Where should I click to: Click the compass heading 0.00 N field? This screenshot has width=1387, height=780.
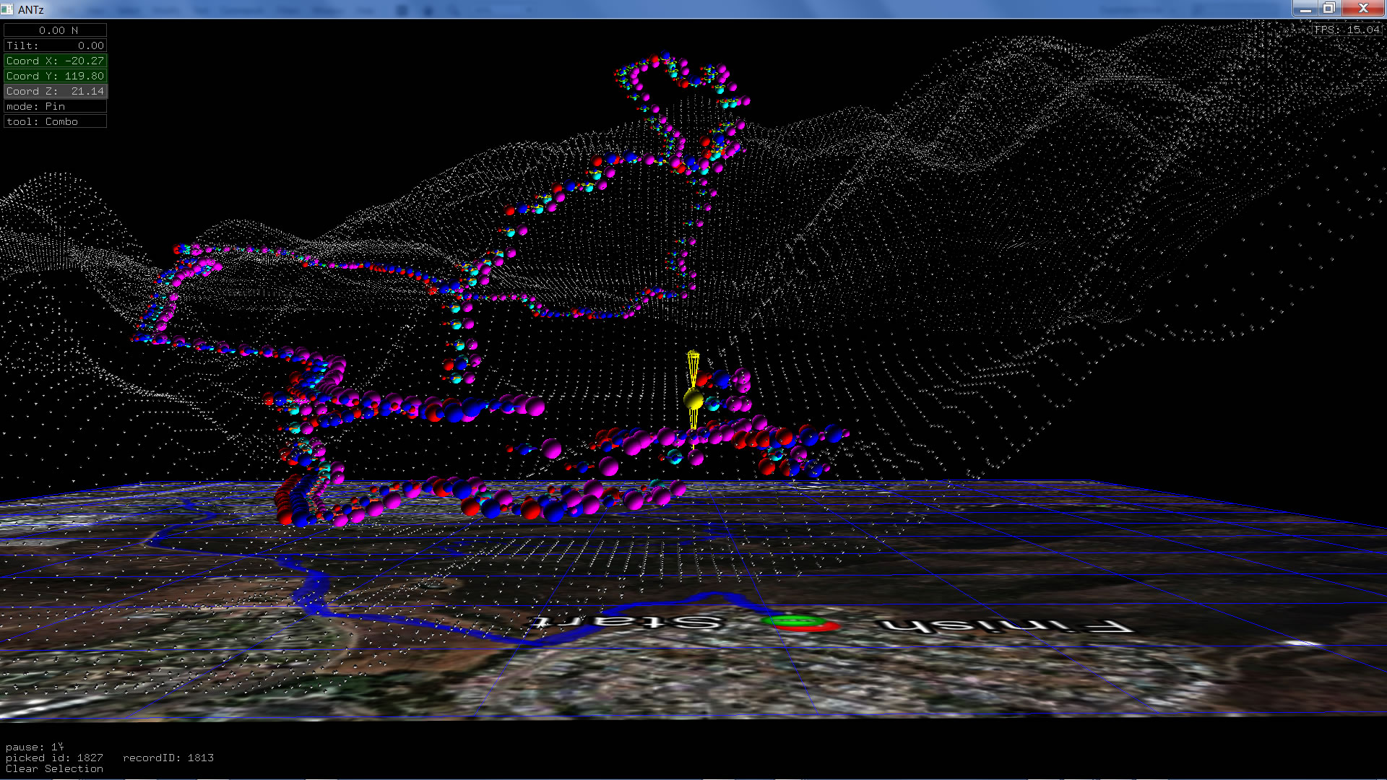(x=56, y=30)
